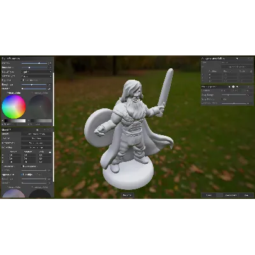255x255 pixels.
Task: Click the first-row field under the Position column
Action: (15, 155)
